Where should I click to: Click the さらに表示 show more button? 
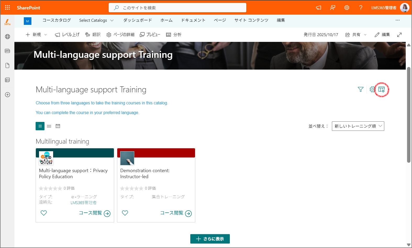[x=210, y=239]
